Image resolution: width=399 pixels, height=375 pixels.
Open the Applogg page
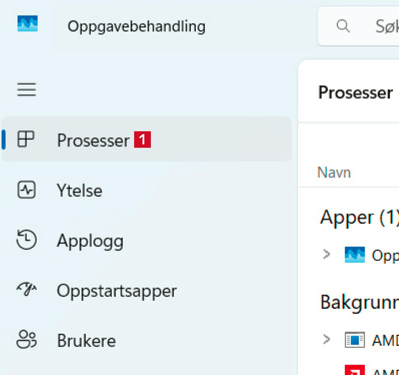[90, 241]
